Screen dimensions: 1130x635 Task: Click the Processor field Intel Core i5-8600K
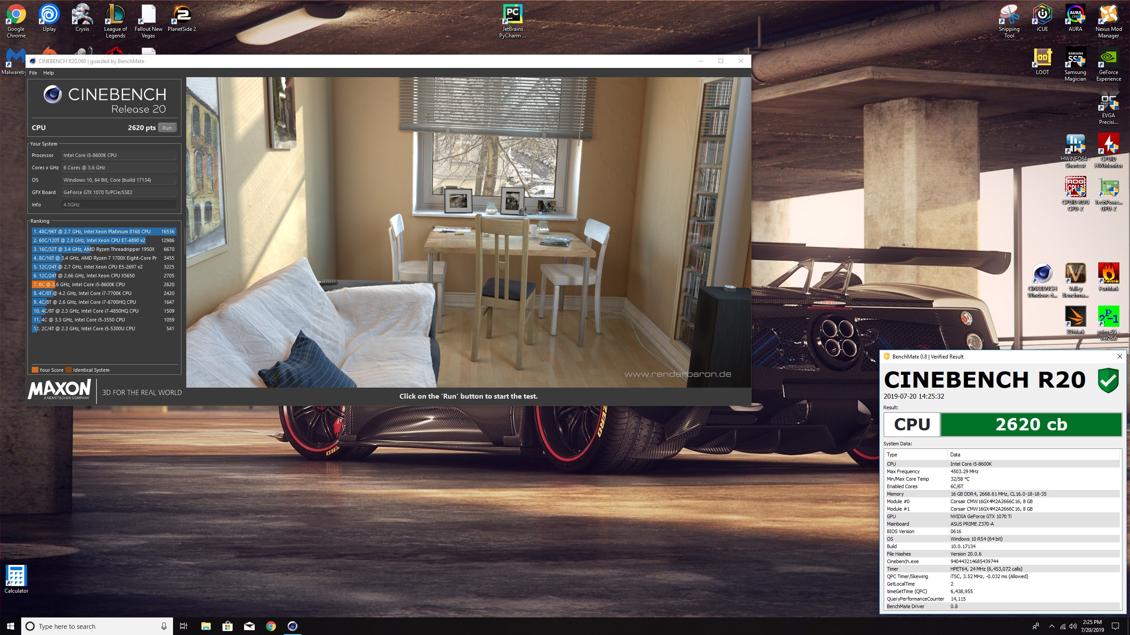[x=119, y=155]
